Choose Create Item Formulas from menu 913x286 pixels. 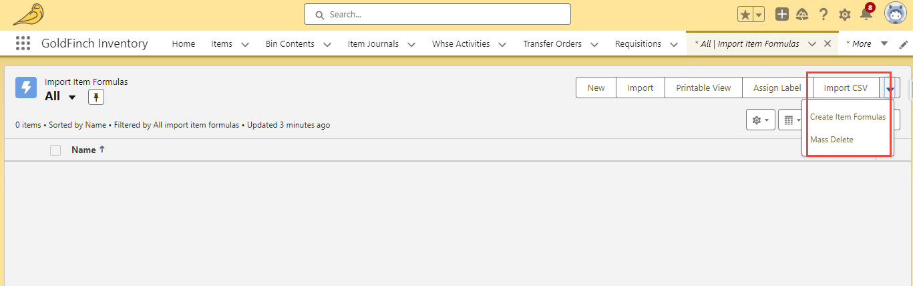coord(848,117)
